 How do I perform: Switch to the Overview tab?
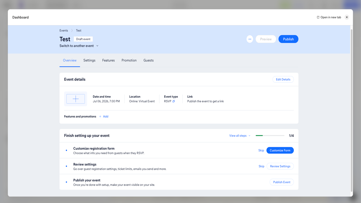click(70, 60)
